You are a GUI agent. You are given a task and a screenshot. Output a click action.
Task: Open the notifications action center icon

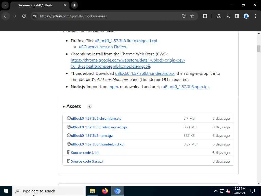[x=253, y=191]
